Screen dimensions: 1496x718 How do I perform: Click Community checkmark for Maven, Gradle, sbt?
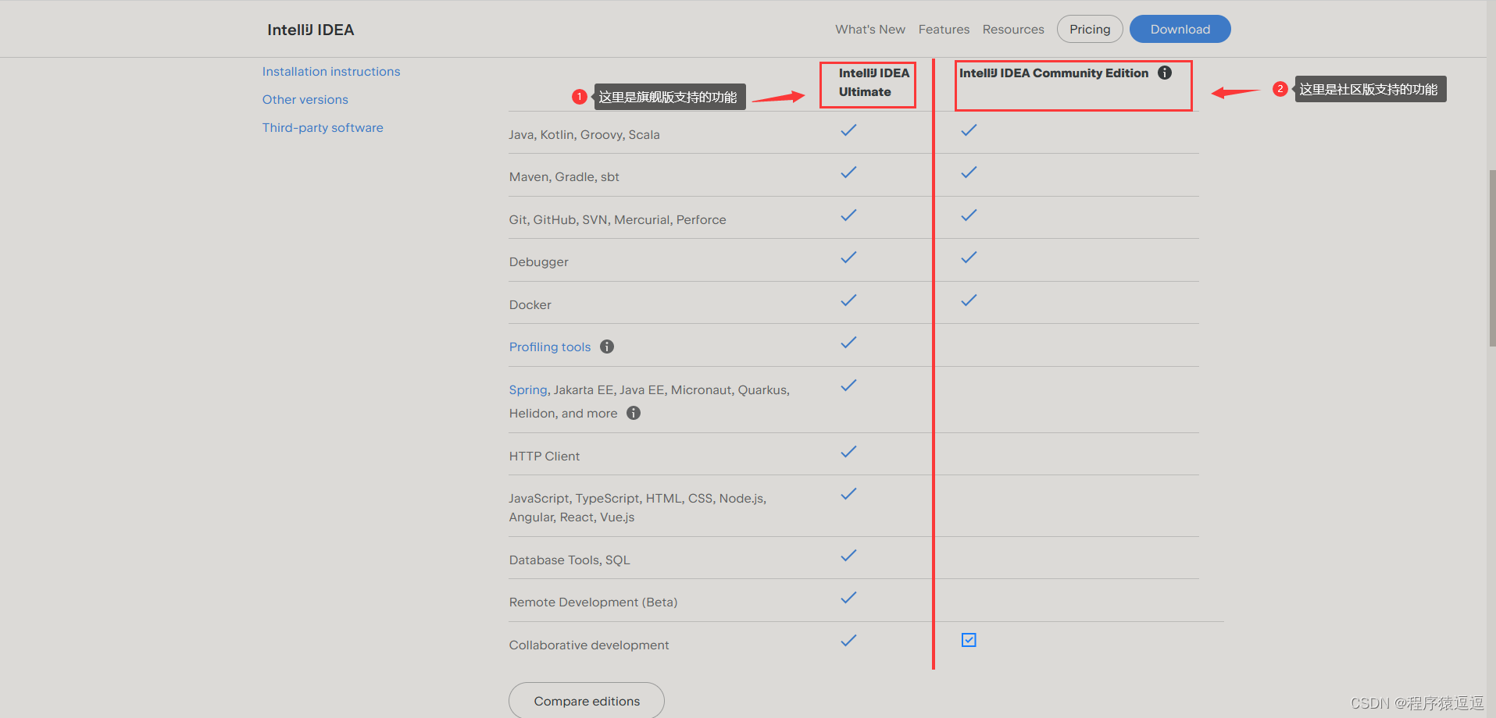969,172
